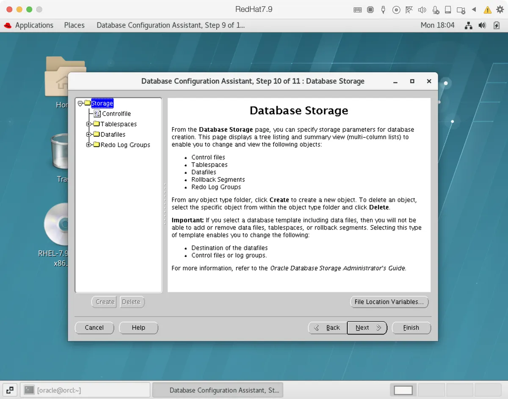Viewport: 508px width, 399px height.
Task: Select the oracle terminal window in the taskbar
Action: coord(85,390)
